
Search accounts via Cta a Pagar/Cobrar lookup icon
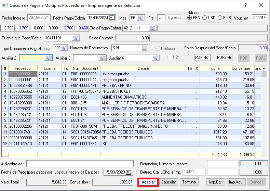coord(152,28)
